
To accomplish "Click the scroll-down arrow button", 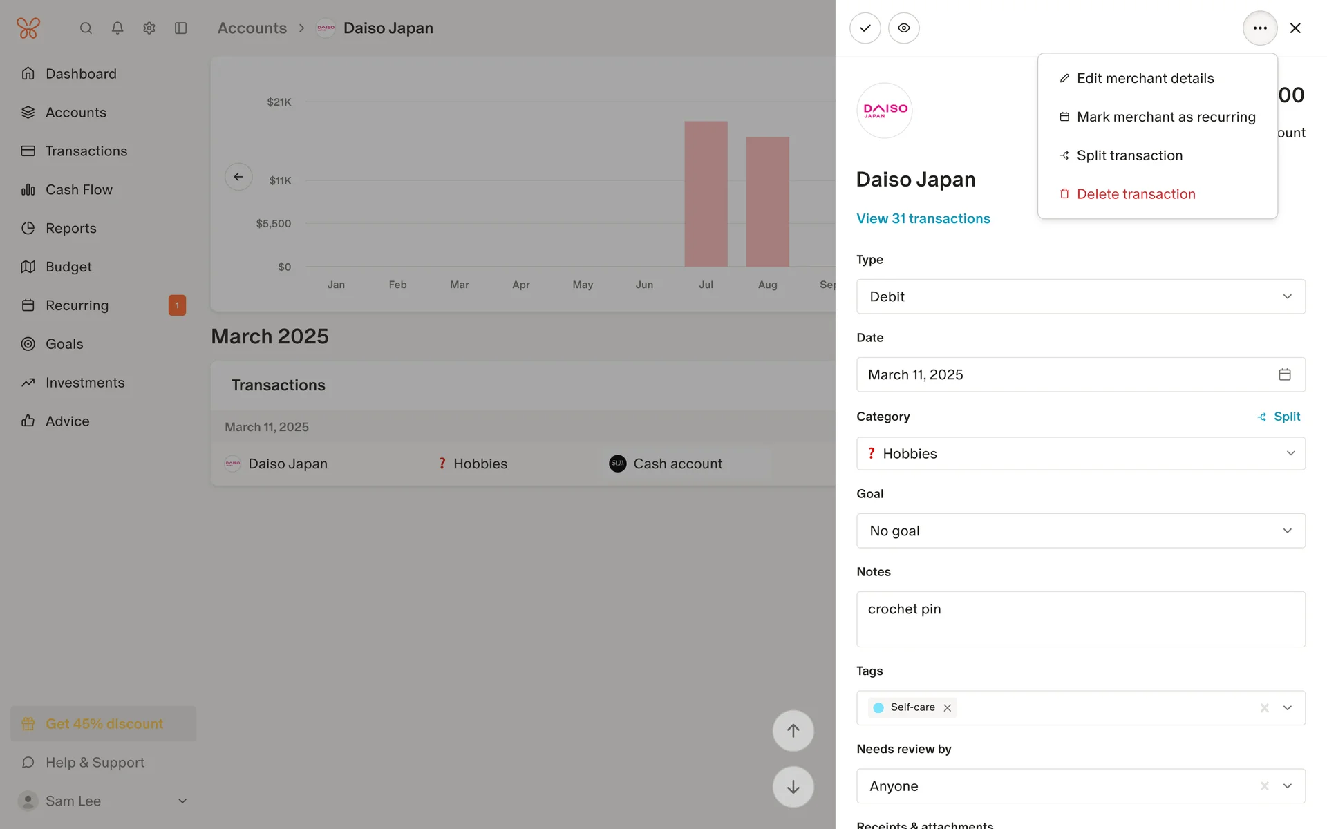I will 793,787.
